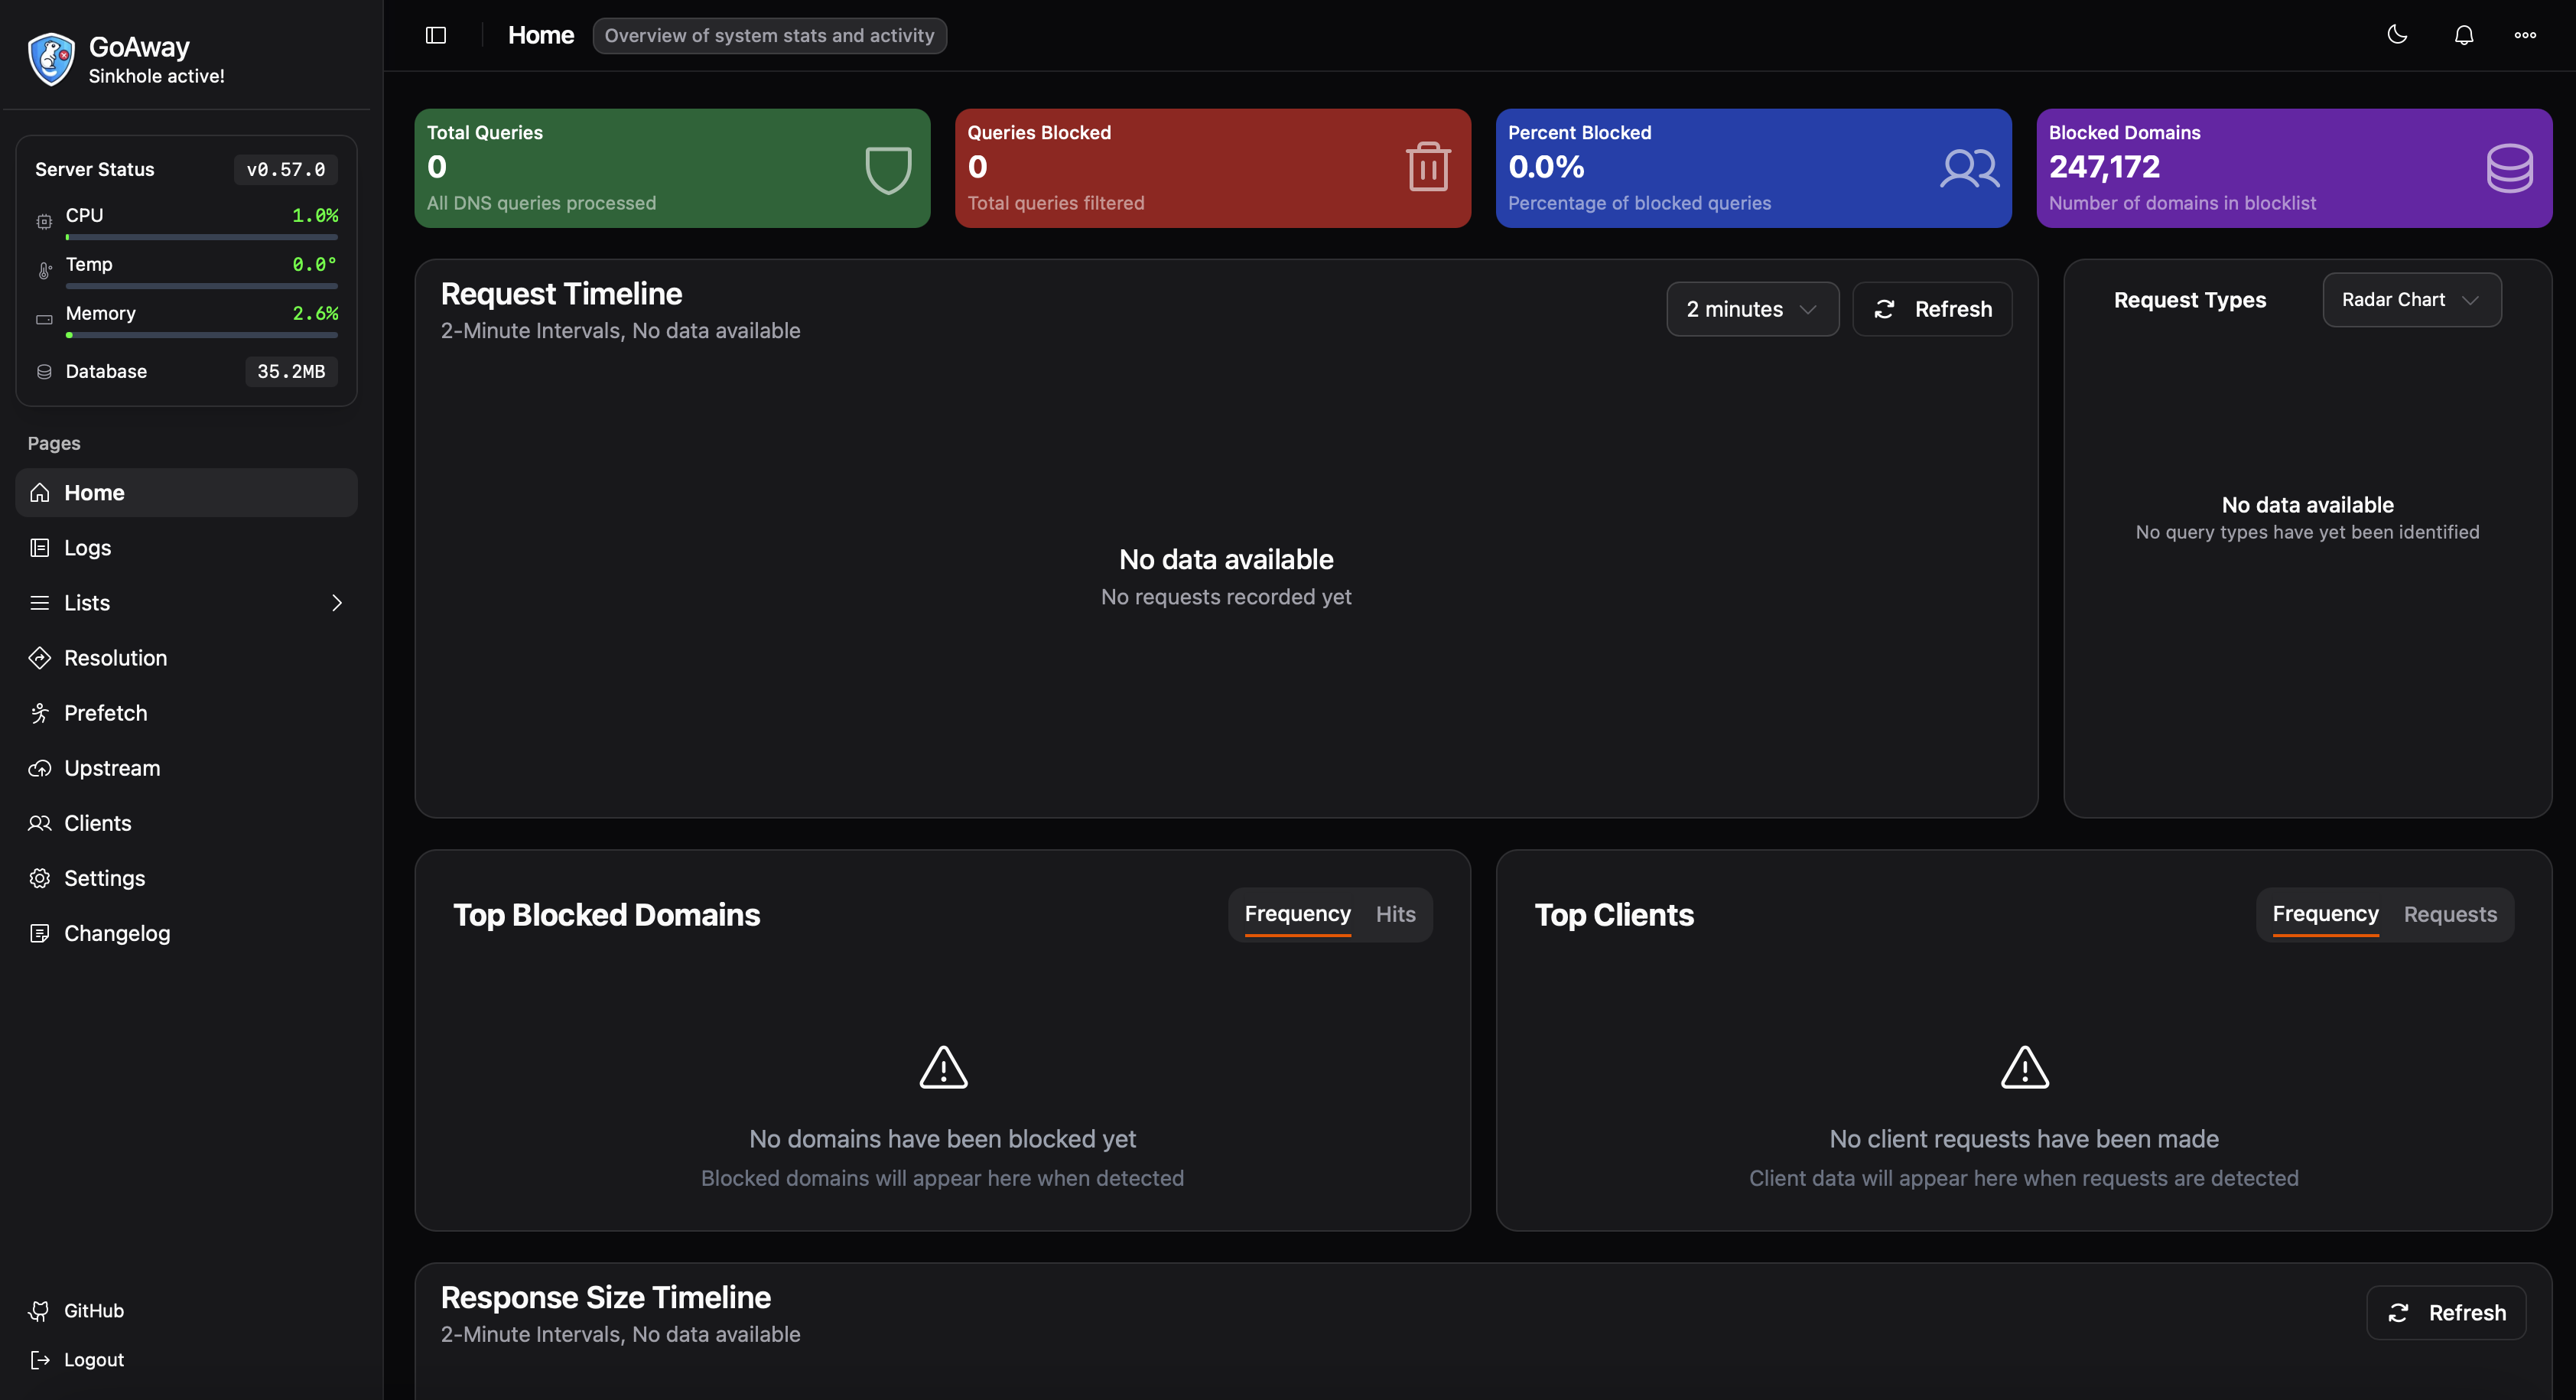
Task: Refresh the Response Size Timeline
Action: click(x=2446, y=1313)
